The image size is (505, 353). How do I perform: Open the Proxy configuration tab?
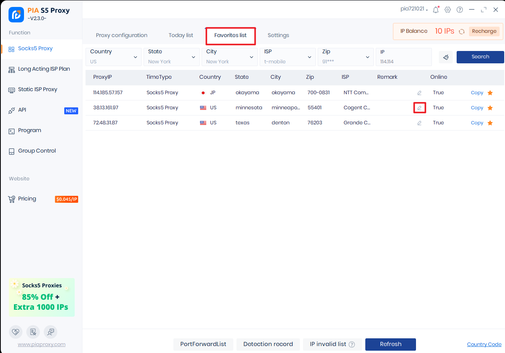pyautogui.click(x=122, y=35)
